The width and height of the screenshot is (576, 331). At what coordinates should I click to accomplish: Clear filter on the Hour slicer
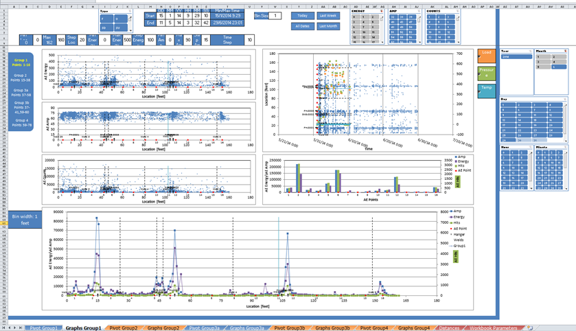[x=531, y=147]
